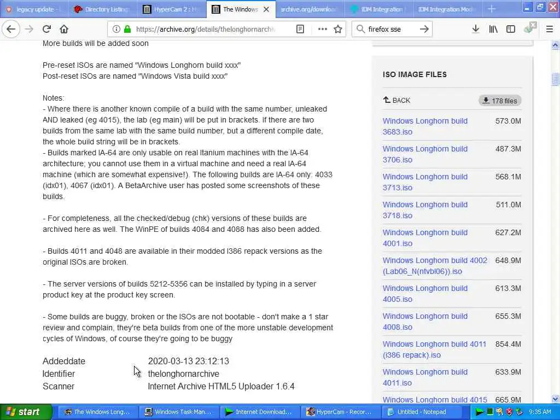
Task: Open HyperCam Recorder taskbar button
Action: (x=340, y=412)
